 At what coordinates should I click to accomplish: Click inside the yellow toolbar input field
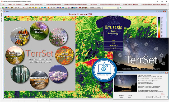[110, 8]
